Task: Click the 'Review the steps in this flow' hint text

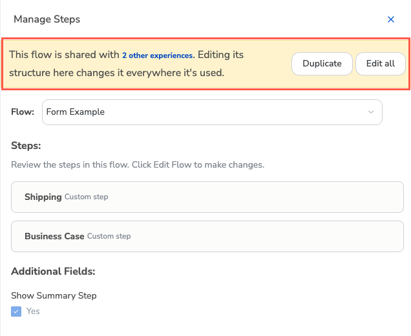Action: point(138,165)
